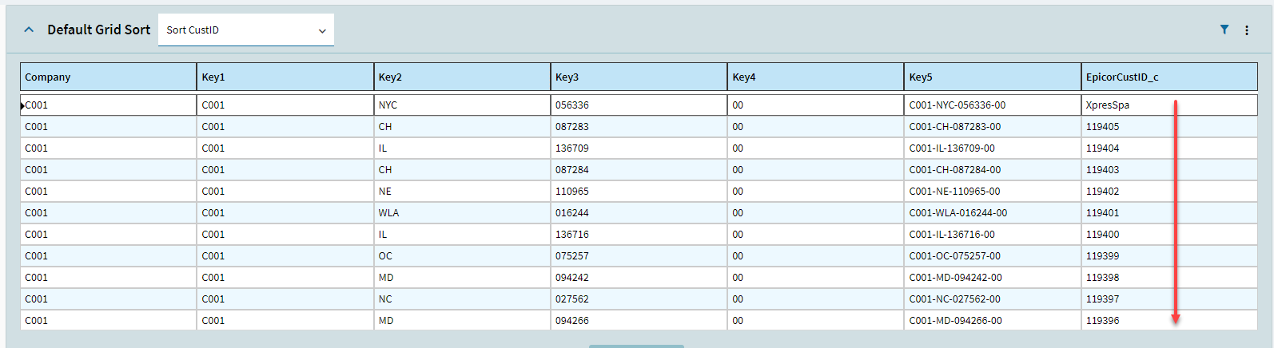Sort by the Key5 column header
Viewport: 1274px width, 348px height.
(x=993, y=77)
